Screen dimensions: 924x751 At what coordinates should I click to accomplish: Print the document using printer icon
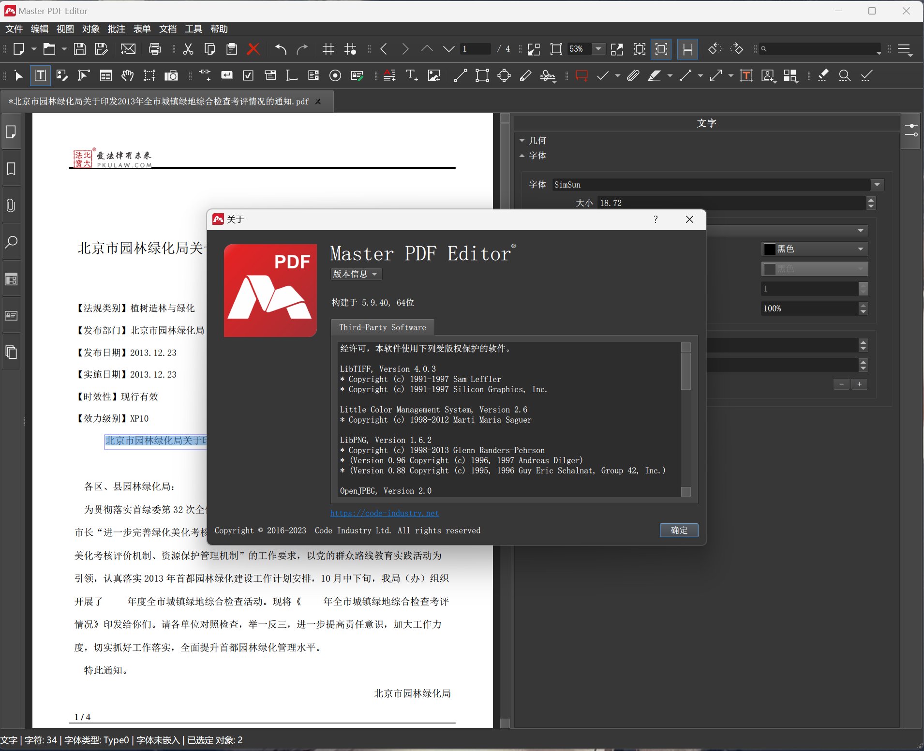click(x=155, y=49)
